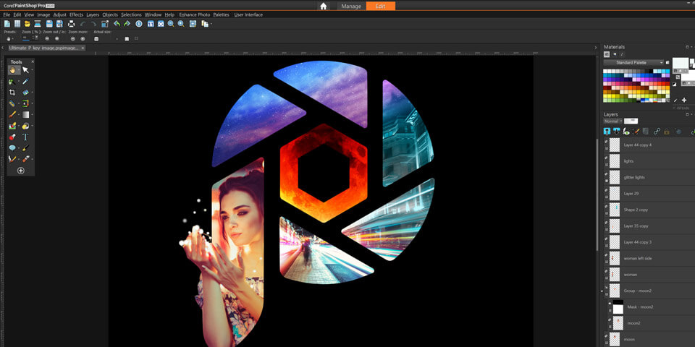Click the Palettes button
Viewport: 695px width, 347px height.
coord(222,14)
